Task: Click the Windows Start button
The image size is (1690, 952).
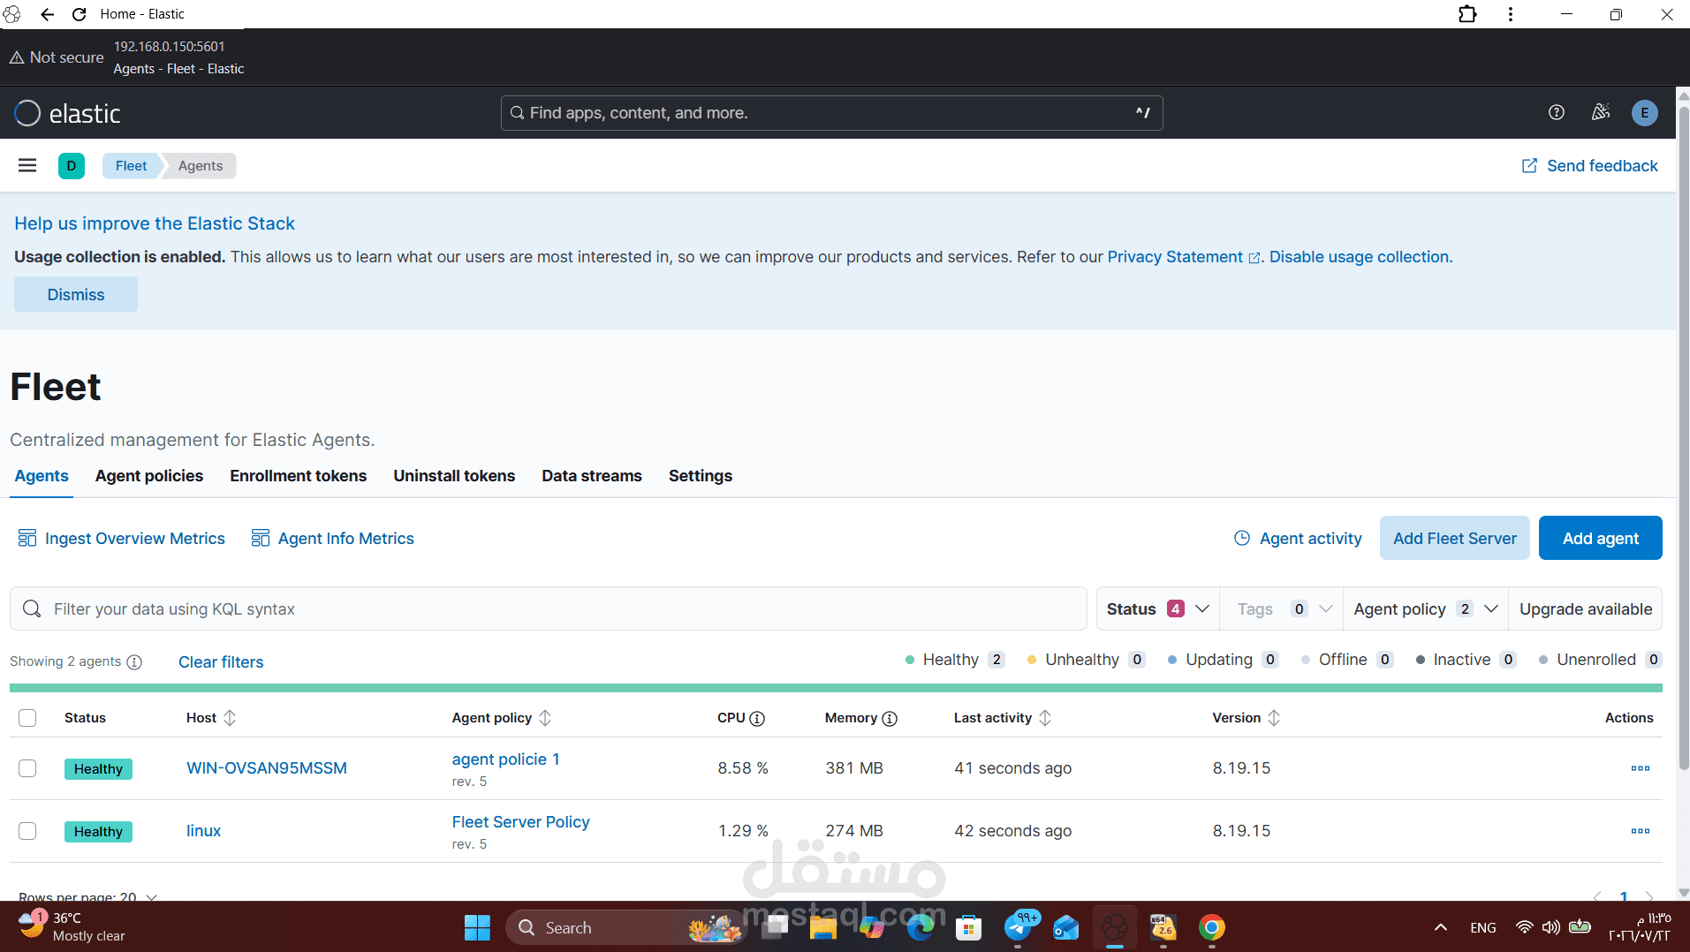Action: (477, 927)
